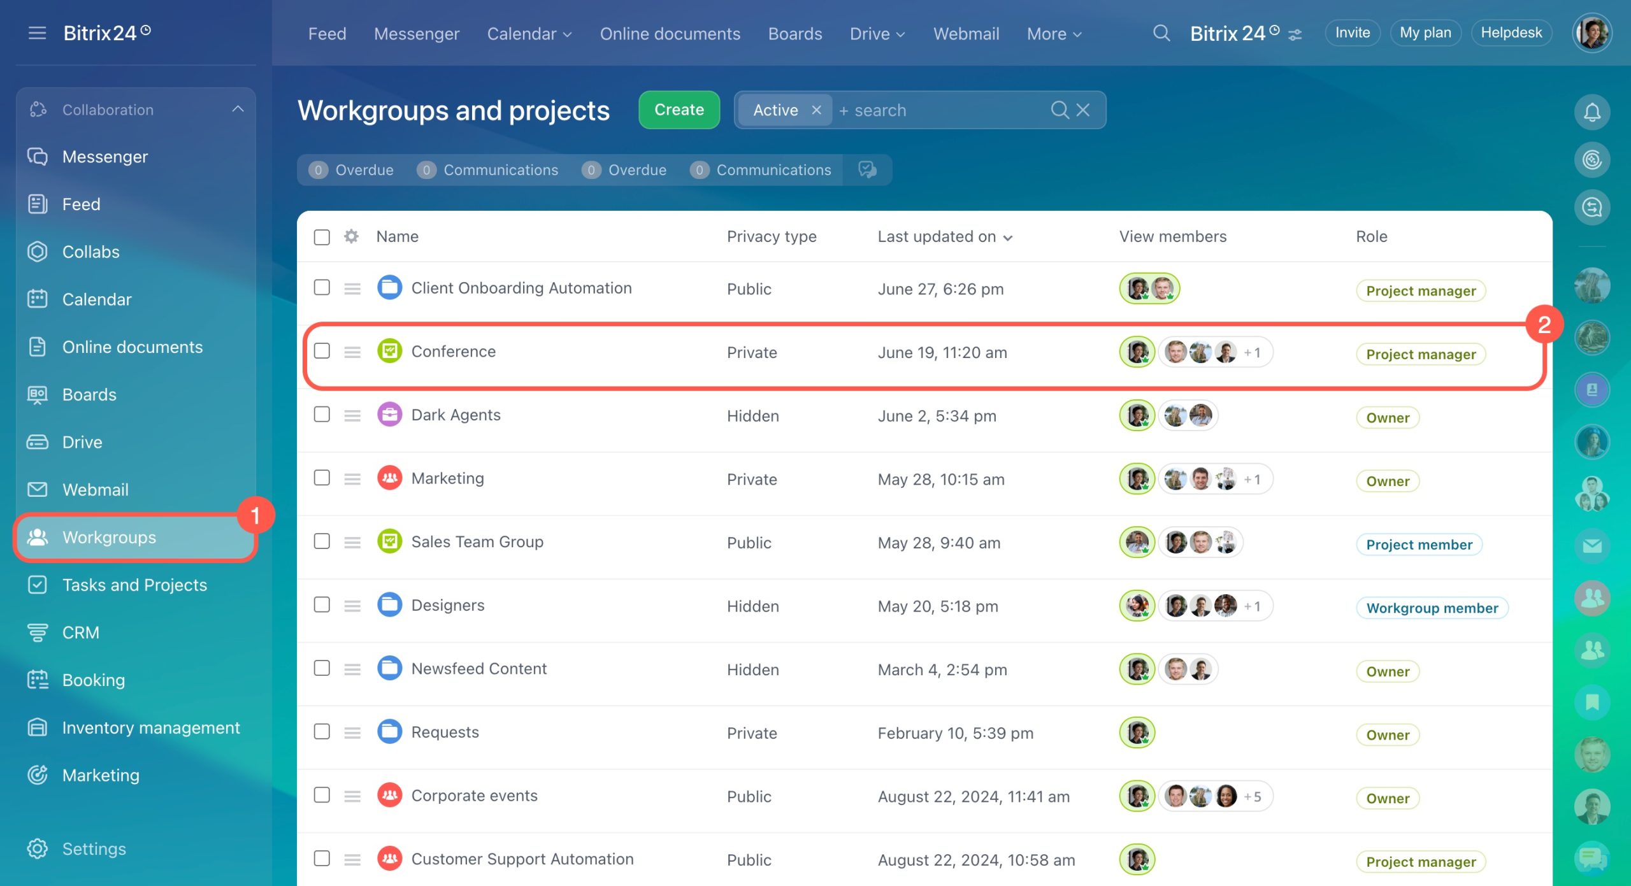The width and height of the screenshot is (1631, 886).
Task: Open Booking from the left sidebar
Action: click(93, 680)
